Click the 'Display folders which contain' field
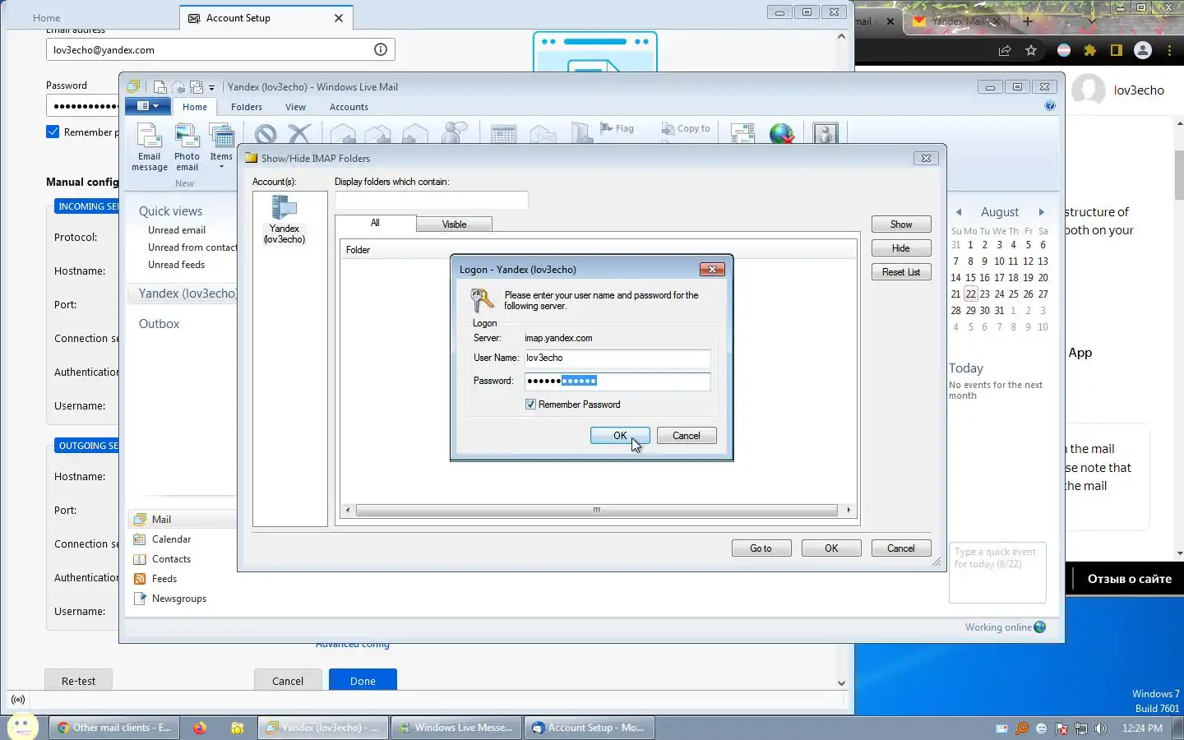The width and height of the screenshot is (1184, 740). pyautogui.click(x=432, y=200)
